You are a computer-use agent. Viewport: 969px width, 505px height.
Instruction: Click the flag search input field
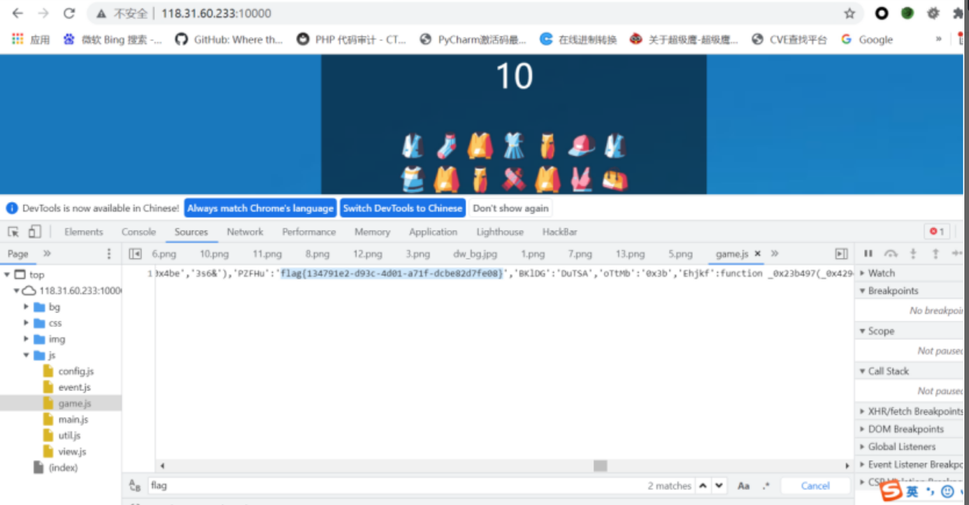310,486
